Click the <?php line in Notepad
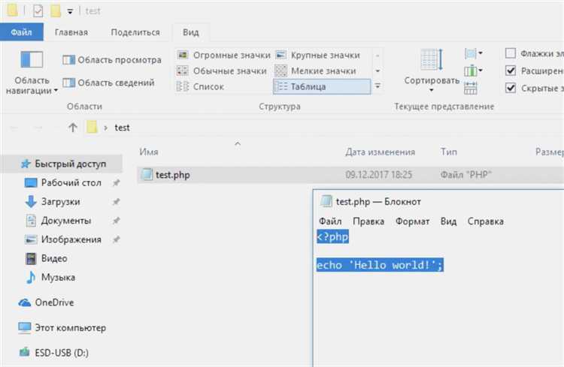Image resolution: width=564 pixels, height=367 pixels. pos(332,236)
